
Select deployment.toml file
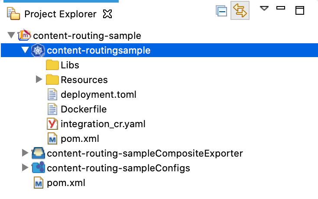[98, 95]
